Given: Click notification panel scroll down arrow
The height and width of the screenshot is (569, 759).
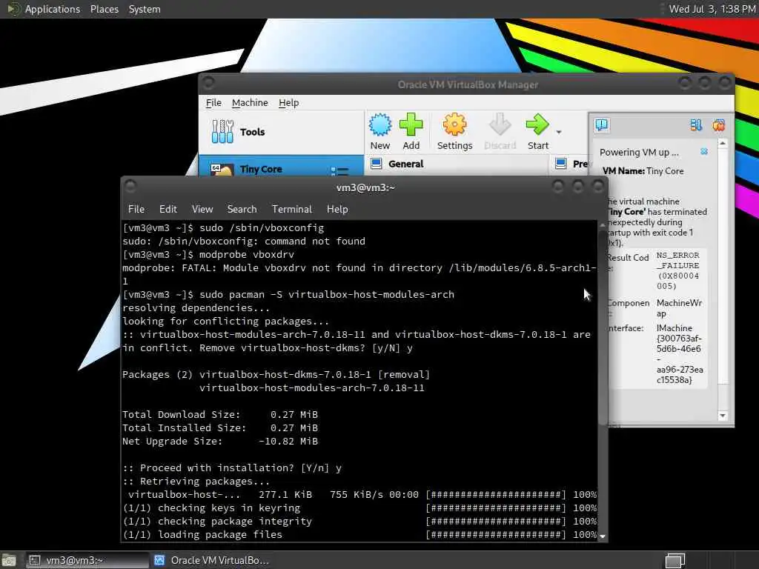Looking at the screenshot, I should click(x=722, y=415).
